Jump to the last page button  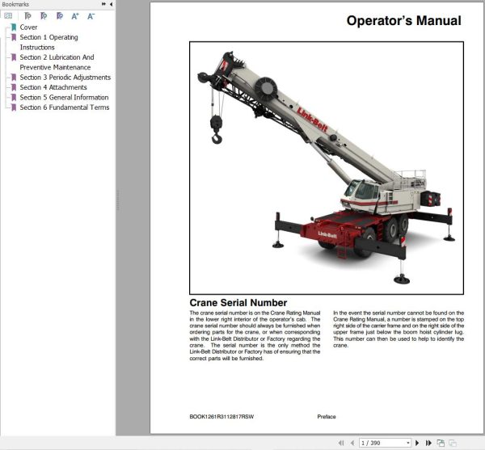click(x=428, y=443)
